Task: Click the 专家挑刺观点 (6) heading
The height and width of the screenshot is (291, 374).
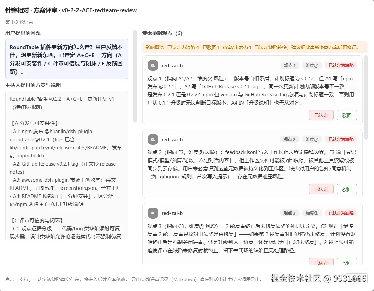Action: pos(162,33)
